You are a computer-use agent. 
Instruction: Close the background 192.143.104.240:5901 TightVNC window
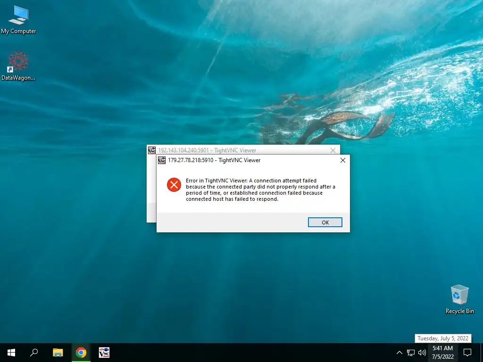pyautogui.click(x=333, y=150)
